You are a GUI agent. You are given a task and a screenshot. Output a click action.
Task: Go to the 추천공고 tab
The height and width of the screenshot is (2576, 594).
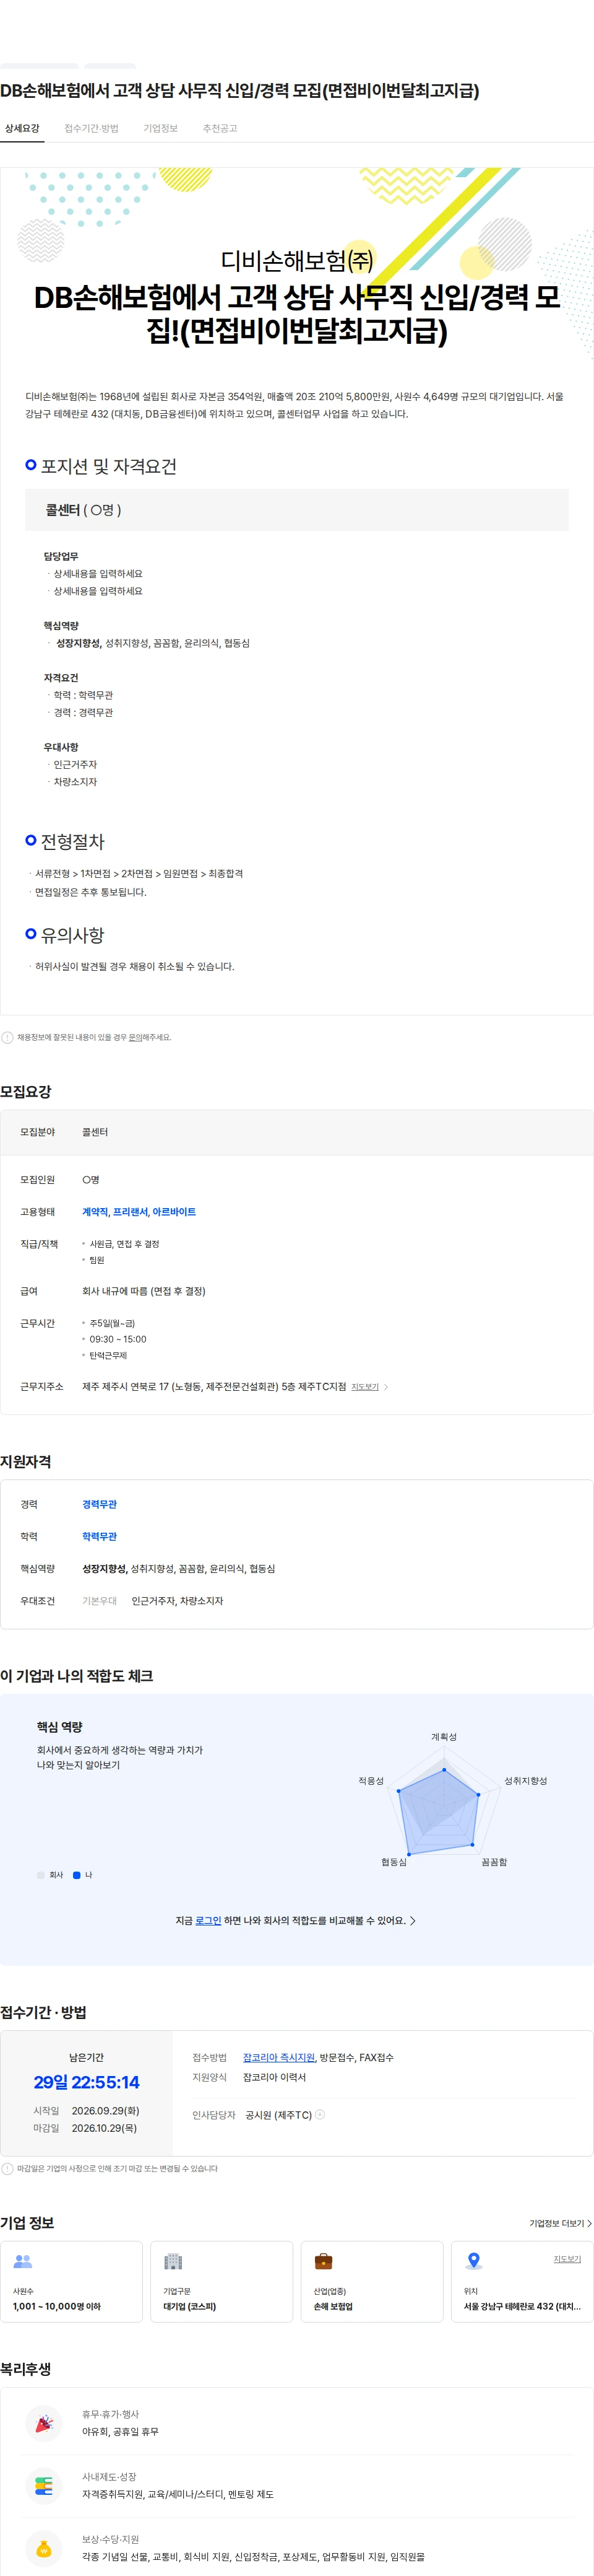click(x=220, y=129)
